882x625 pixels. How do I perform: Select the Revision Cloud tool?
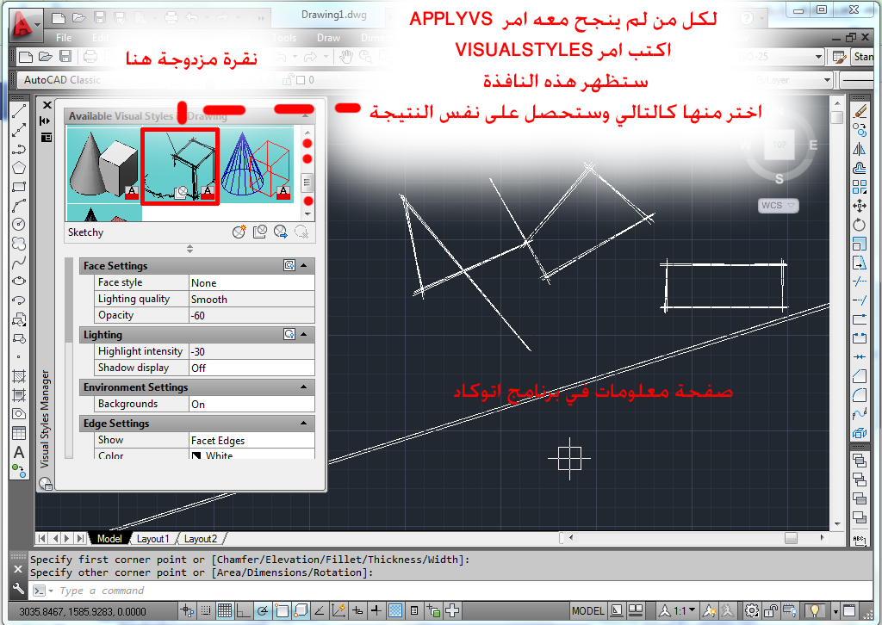[x=19, y=244]
